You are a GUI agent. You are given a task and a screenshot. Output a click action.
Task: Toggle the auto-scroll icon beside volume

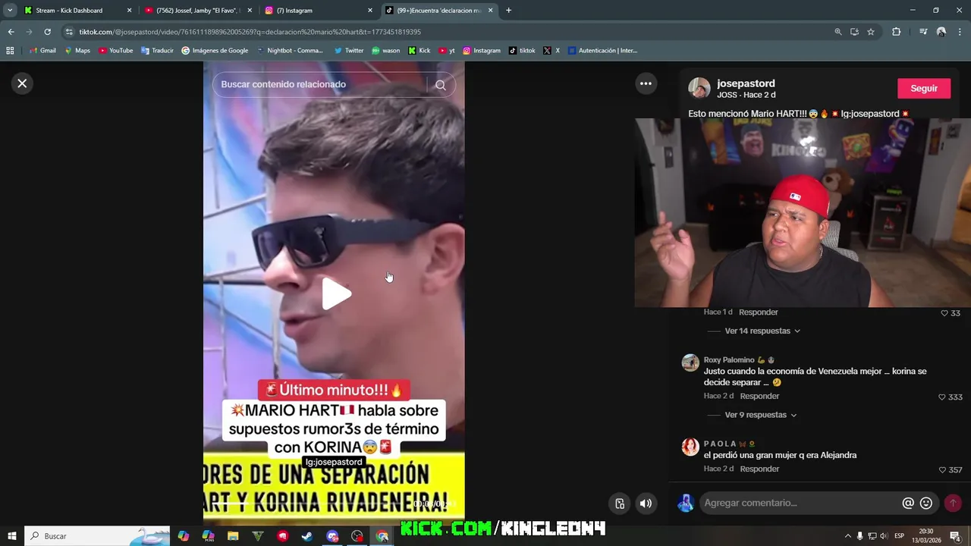coord(620,504)
